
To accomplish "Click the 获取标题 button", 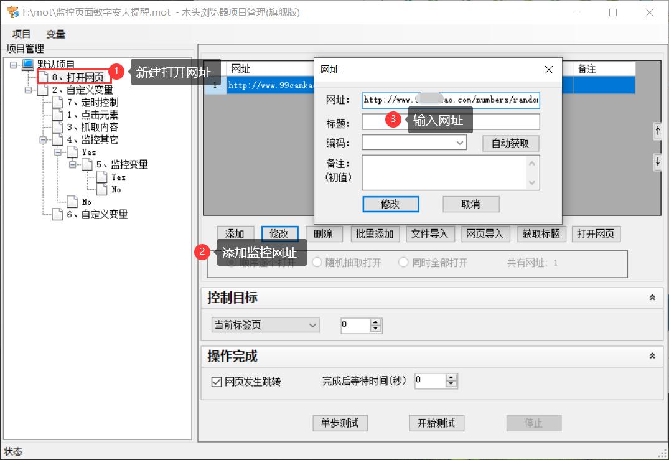I will pyautogui.click(x=541, y=234).
